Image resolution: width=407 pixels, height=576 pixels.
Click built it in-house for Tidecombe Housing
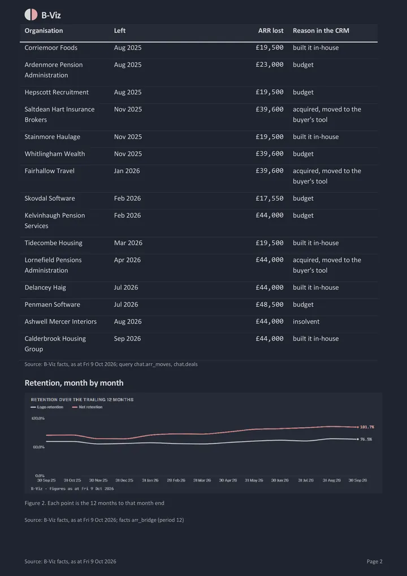(315, 243)
